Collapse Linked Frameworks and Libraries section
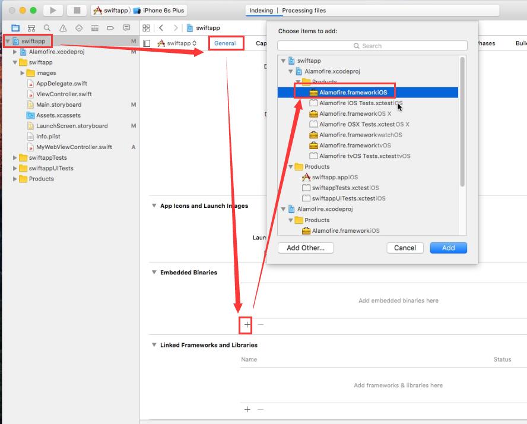Viewport: 527px width, 424px height. click(154, 345)
